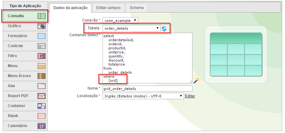
Task: Click the refresh tables icon beside Tabela
Action: (x=164, y=29)
